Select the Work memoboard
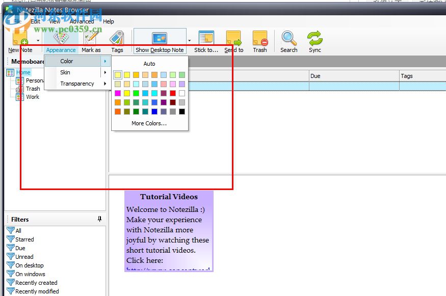Viewport: 446px width, 296px height. coord(33,97)
